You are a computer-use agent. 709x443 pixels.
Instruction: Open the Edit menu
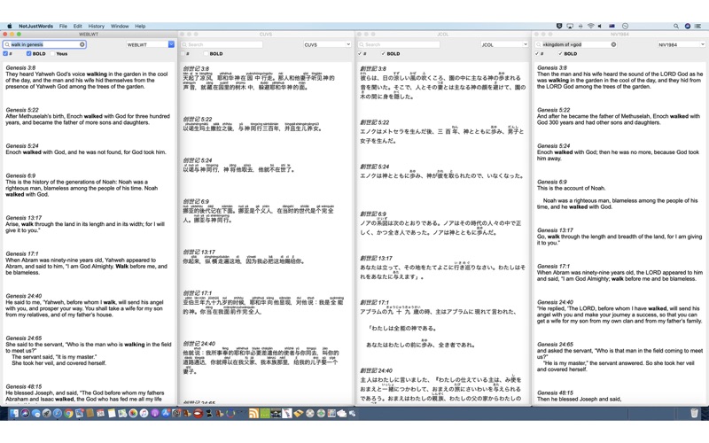78,26
